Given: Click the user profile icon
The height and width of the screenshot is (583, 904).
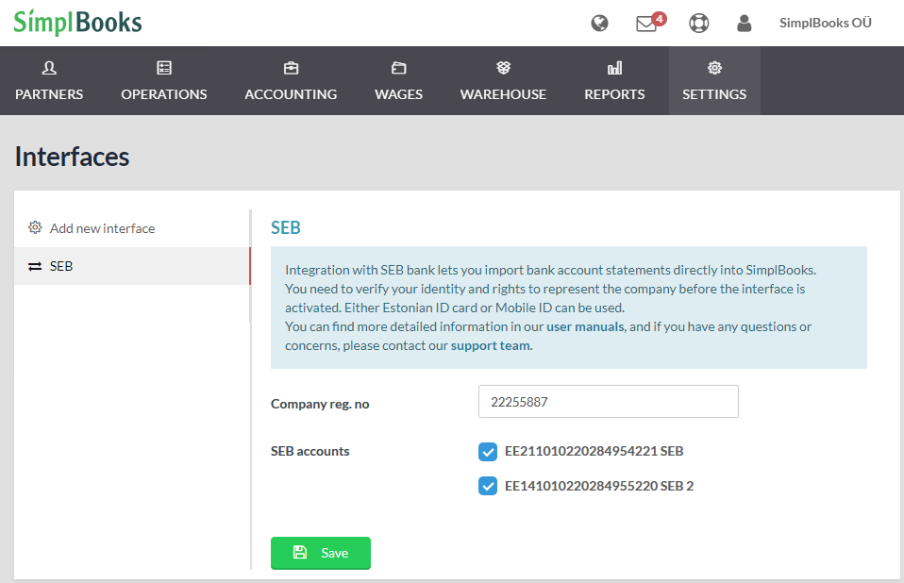Looking at the screenshot, I should pyautogui.click(x=745, y=23).
